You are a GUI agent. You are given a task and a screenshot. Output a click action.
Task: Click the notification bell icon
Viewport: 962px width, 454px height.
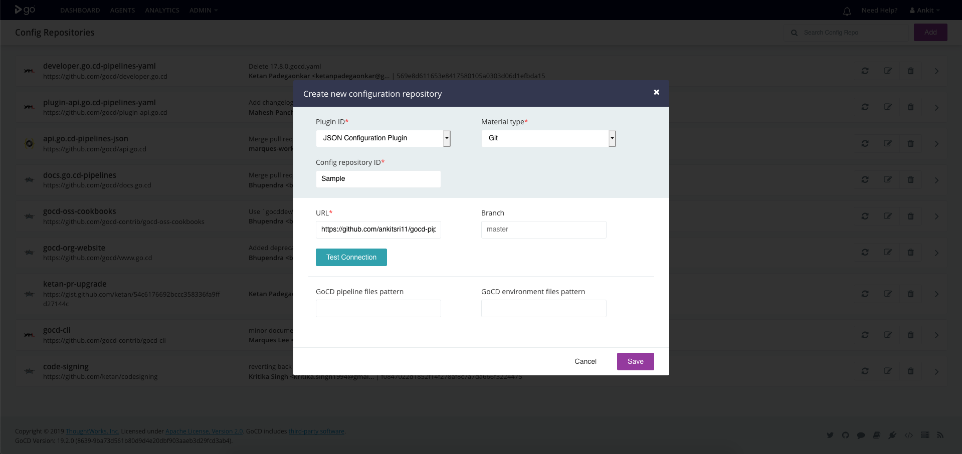[x=847, y=11]
